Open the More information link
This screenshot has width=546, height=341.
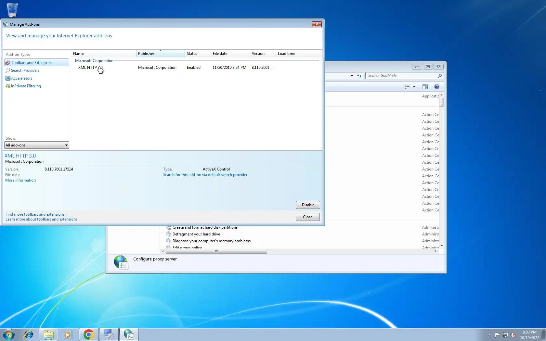pyautogui.click(x=20, y=180)
